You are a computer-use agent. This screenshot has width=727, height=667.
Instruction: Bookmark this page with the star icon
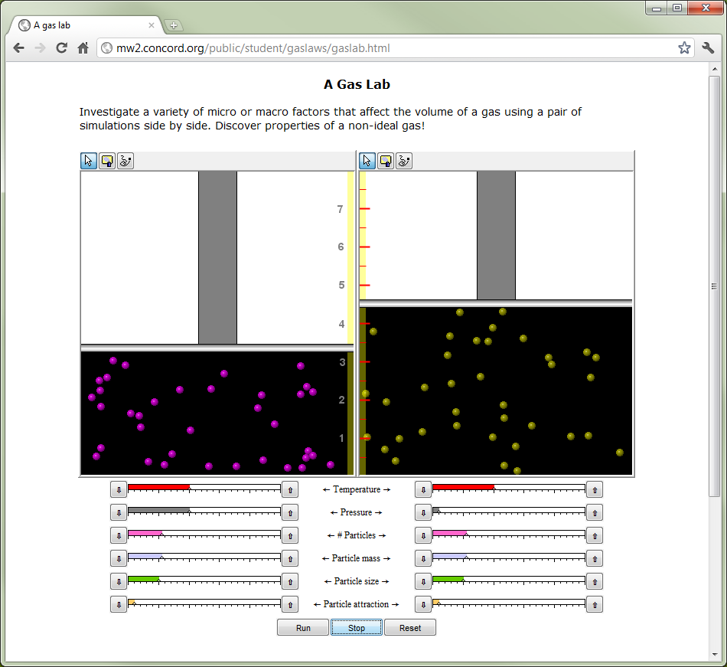[x=684, y=47]
